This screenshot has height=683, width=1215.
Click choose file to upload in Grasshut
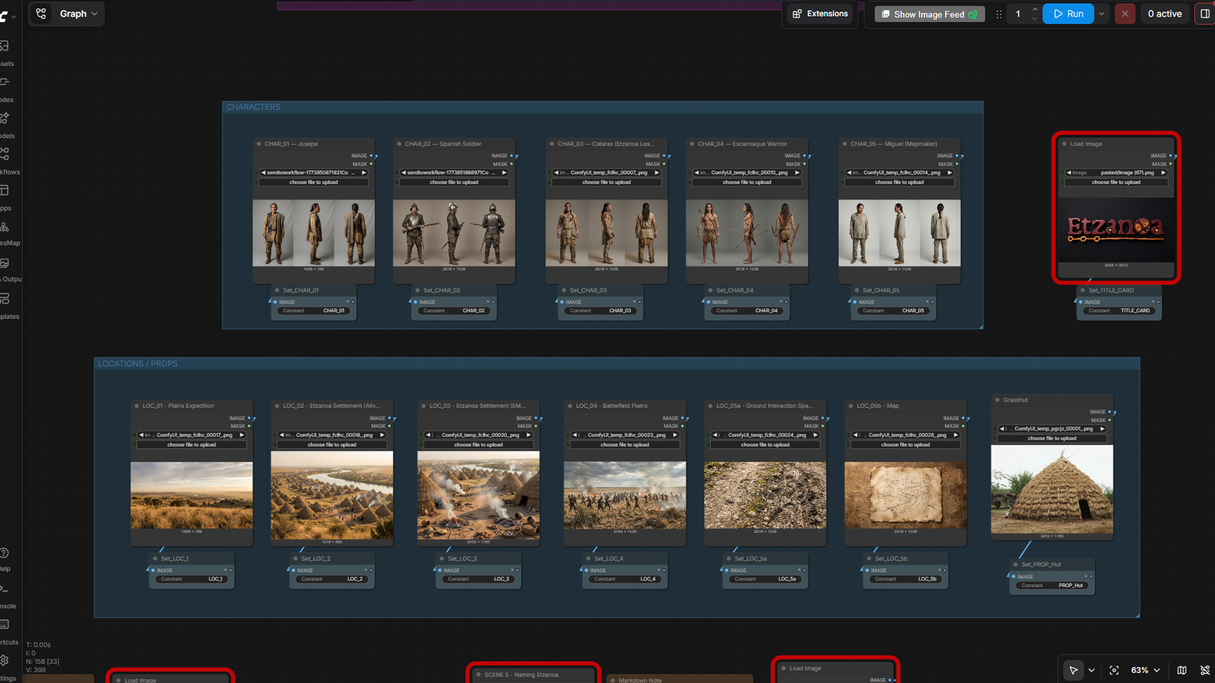pos(1052,438)
